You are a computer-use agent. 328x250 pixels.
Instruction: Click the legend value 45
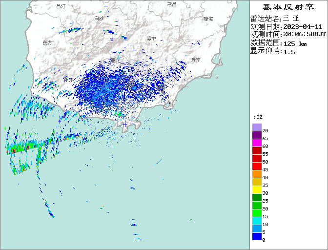[265, 169]
